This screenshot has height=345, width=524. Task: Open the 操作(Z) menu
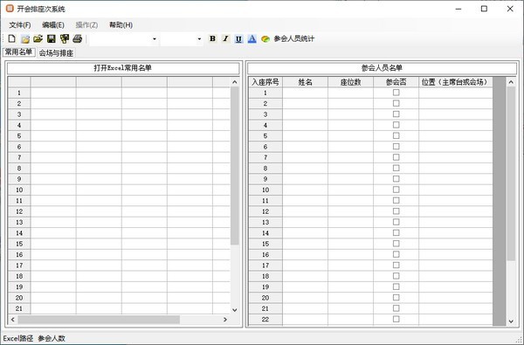click(86, 25)
